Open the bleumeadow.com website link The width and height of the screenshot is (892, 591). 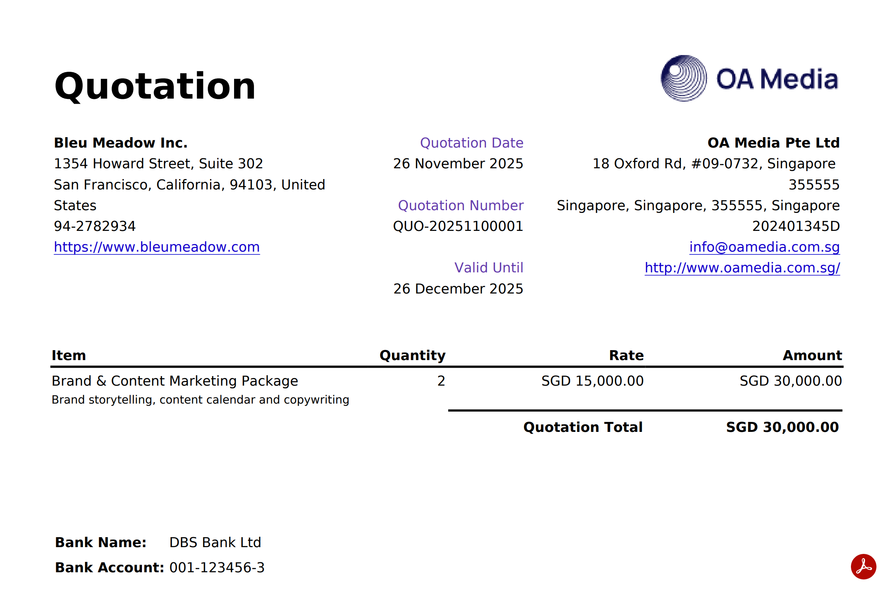tap(157, 247)
